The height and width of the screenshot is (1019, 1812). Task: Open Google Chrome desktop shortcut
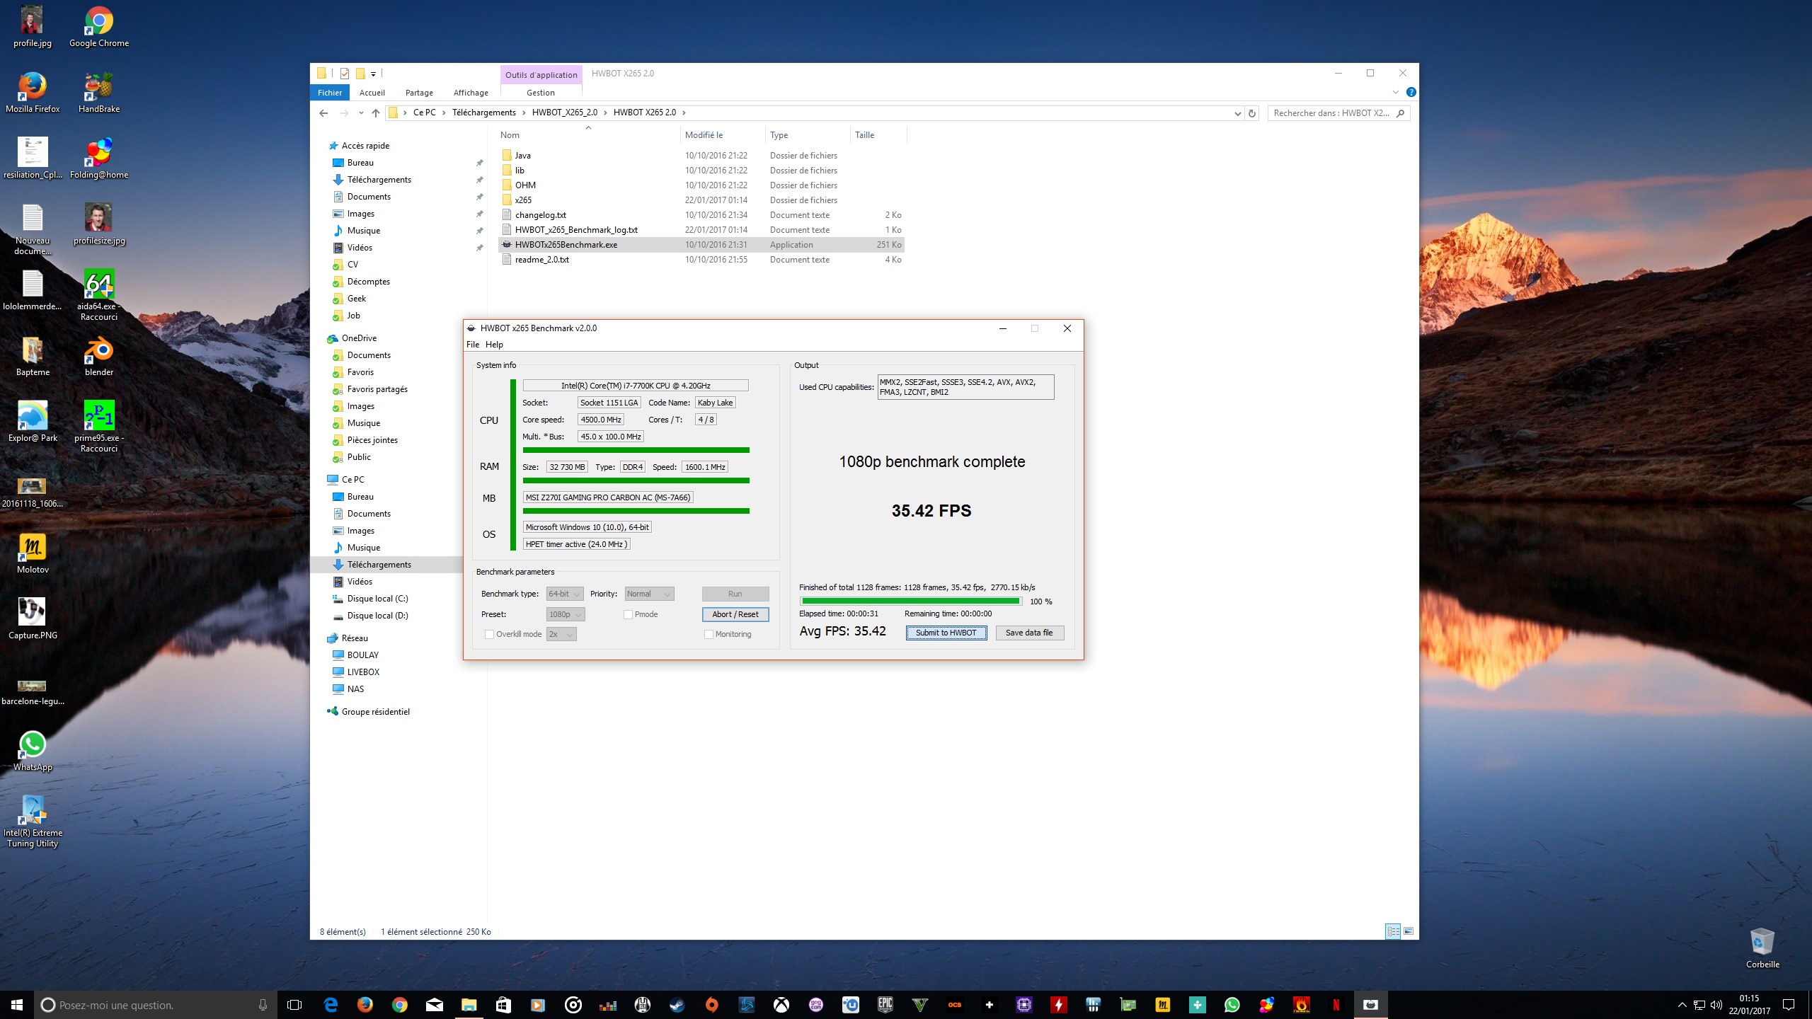pos(99,27)
